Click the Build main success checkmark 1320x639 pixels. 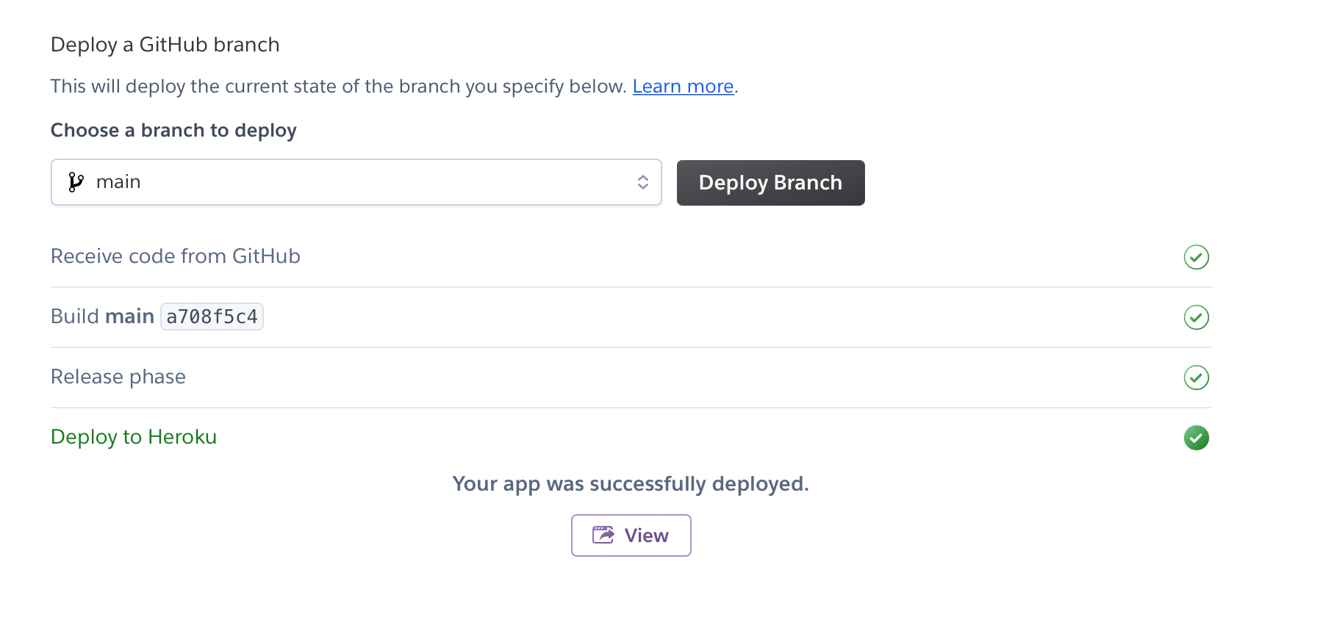tap(1196, 317)
